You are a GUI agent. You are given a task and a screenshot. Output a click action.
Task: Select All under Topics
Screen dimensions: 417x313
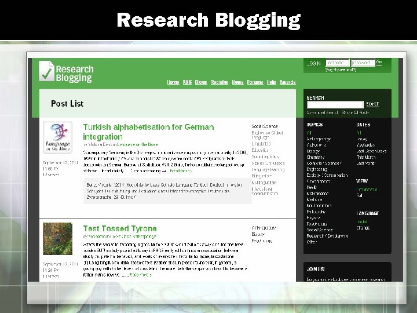pyautogui.click(x=309, y=133)
